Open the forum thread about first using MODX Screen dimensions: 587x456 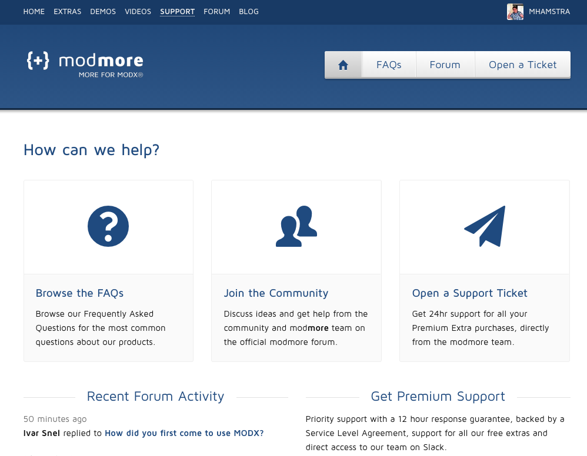pyautogui.click(x=184, y=432)
